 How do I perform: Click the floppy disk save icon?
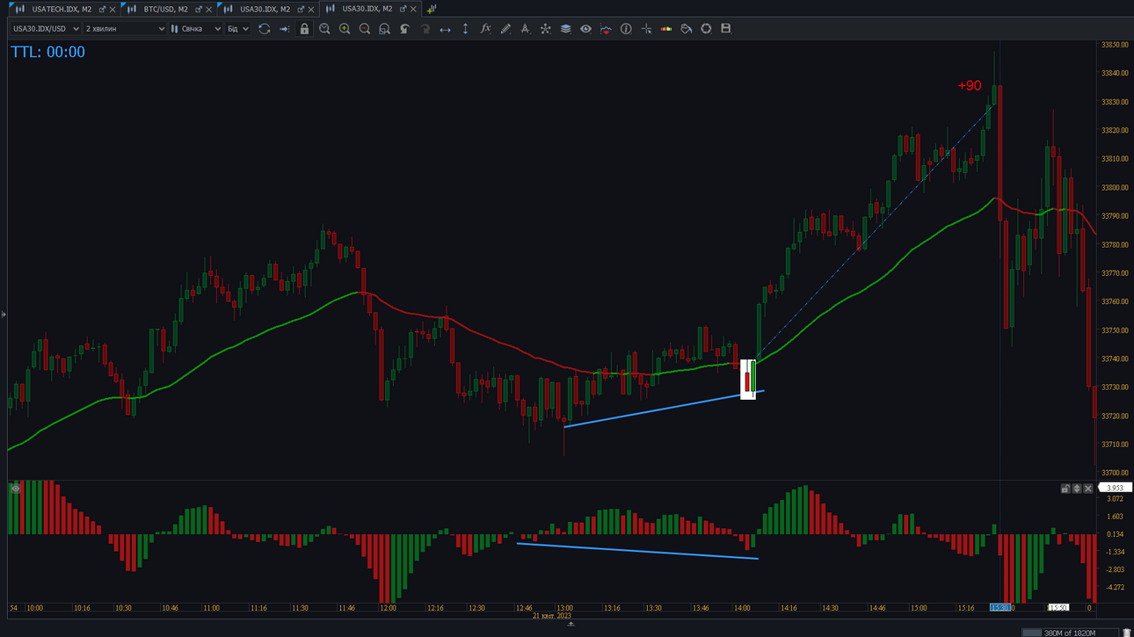point(726,29)
